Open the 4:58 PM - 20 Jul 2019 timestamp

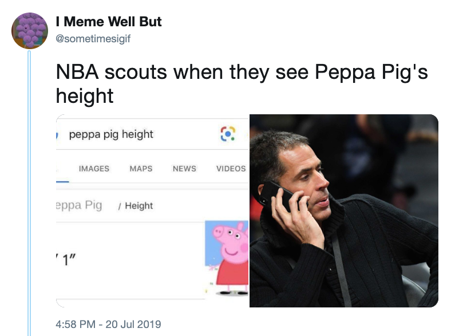pos(109,324)
